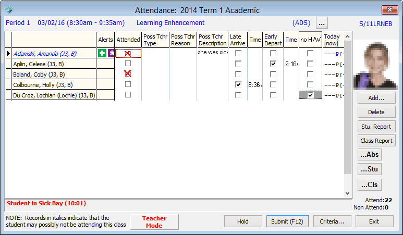The image size is (403, 235).
Task: Check Early Depart for Du Croz, Lochlan
Action: pyautogui.click(x=273, y=95)
